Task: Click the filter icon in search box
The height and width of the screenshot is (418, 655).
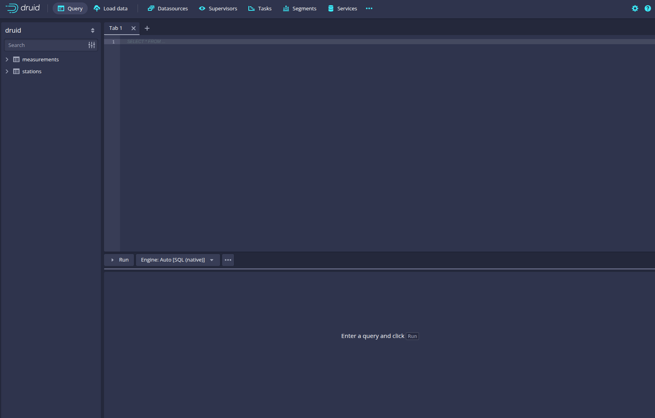Action: pos(92,45)
